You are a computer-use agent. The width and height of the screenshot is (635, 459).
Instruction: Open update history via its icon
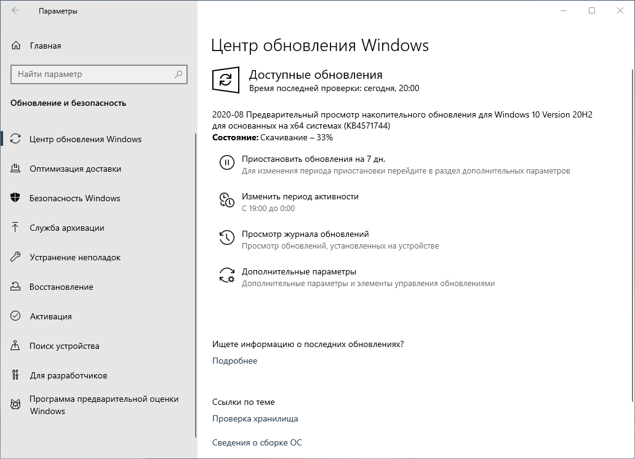226,234
